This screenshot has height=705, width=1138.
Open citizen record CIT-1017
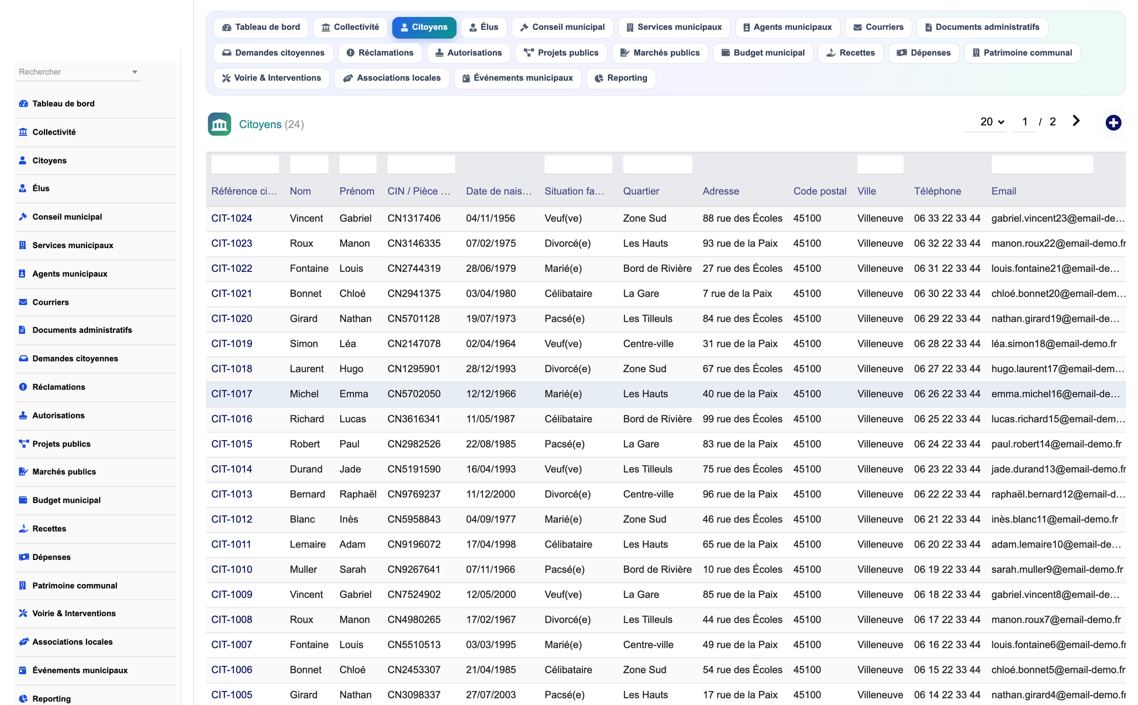[x=232, y=394]
